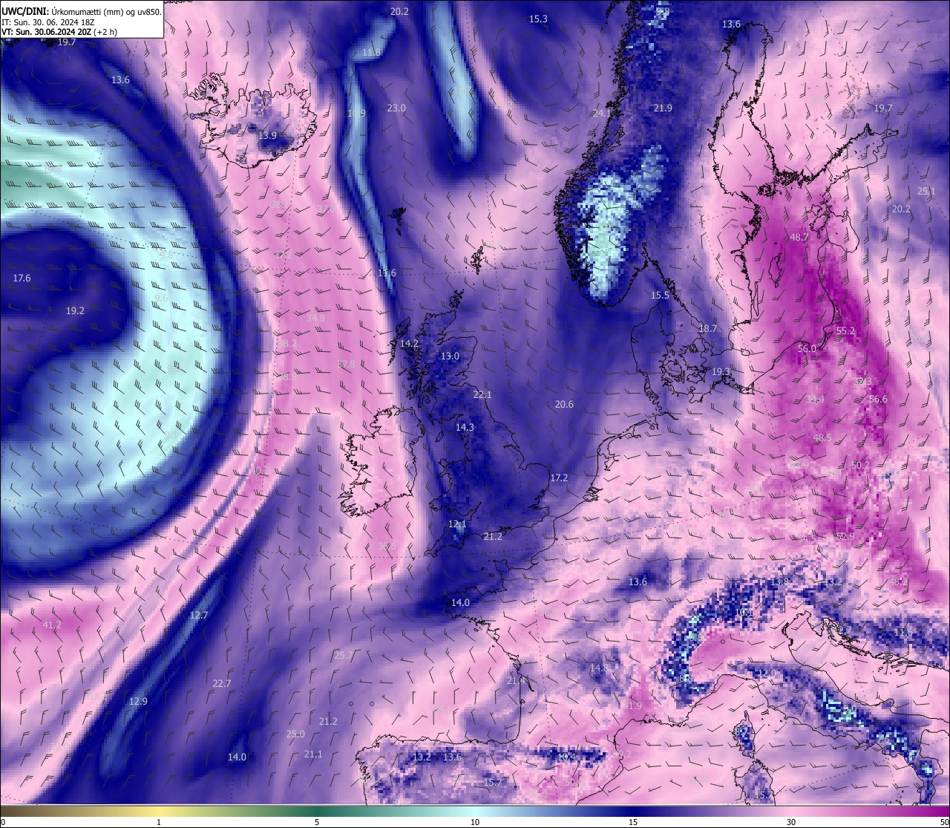Click the 19.2 value label
Screen dimensions: 950x828
coord(75,310)
